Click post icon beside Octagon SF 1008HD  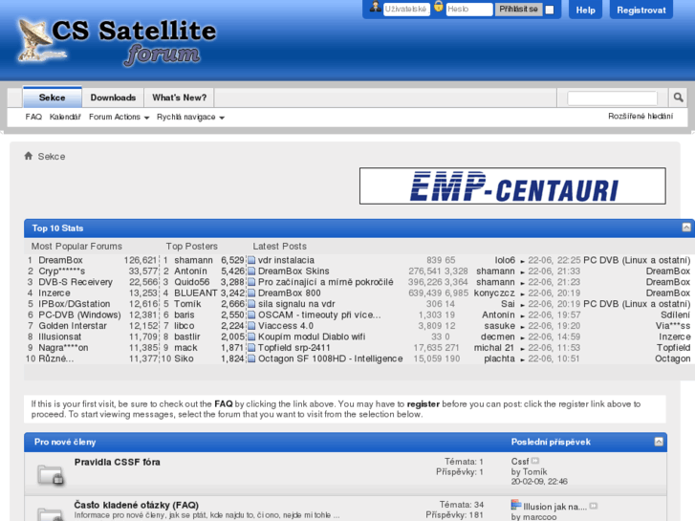click(x=251, y=358)
